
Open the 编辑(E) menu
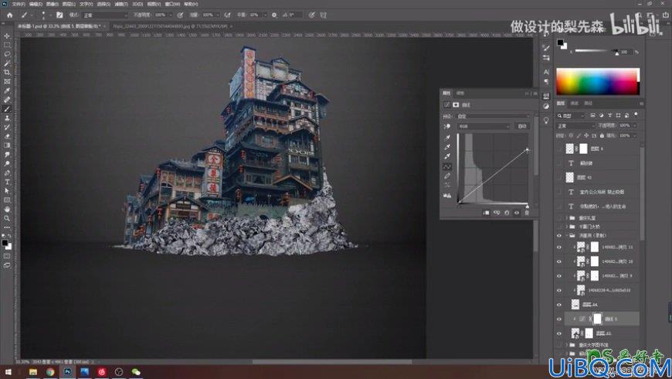click(x=35, y=4)
